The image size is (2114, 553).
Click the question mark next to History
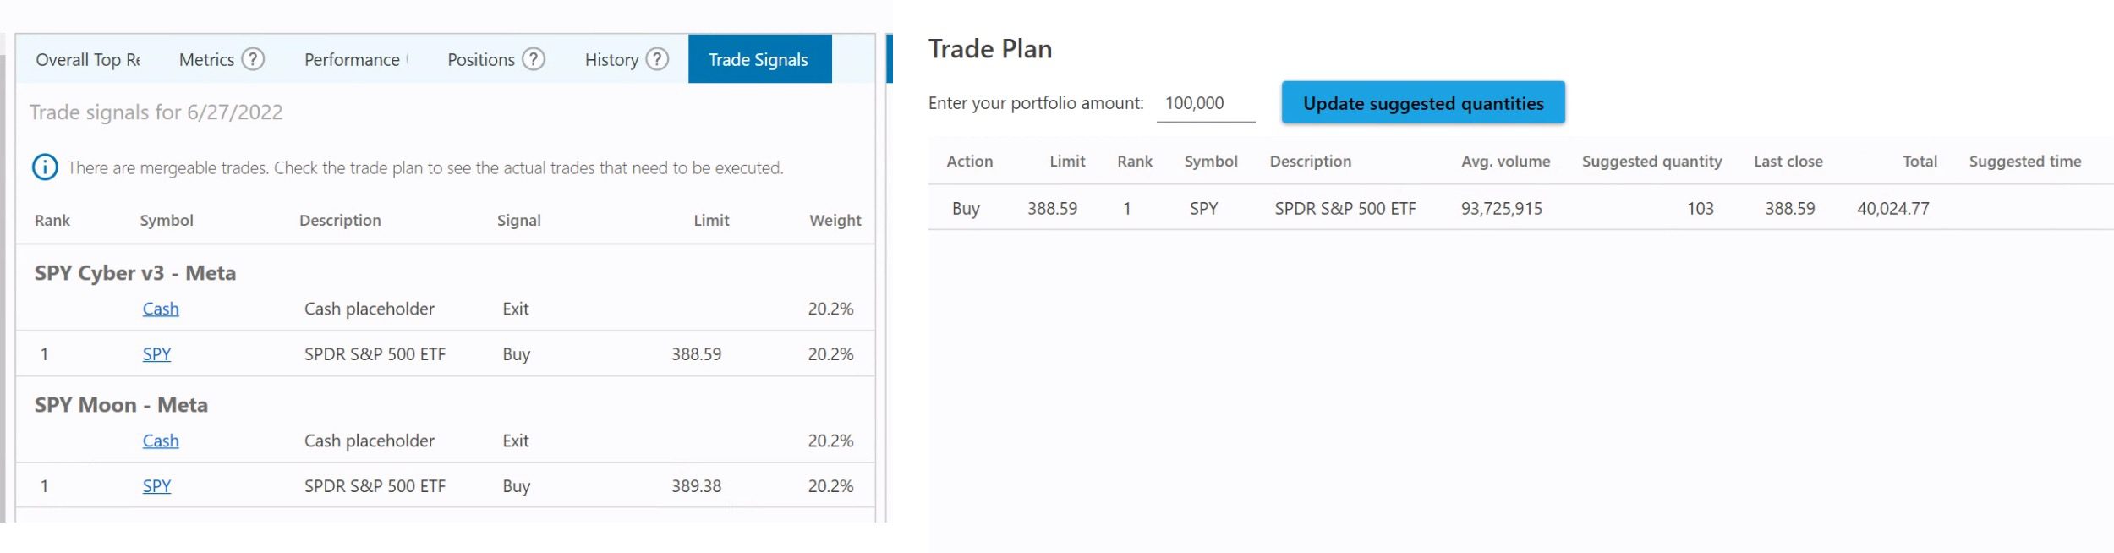[657, 59]
